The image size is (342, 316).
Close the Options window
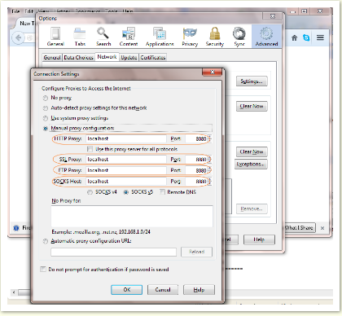coord(273,16)
